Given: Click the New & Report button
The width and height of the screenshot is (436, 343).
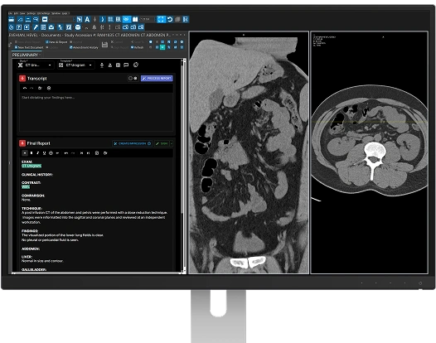Looking at the screenshot, I should [x=56, y=42].
